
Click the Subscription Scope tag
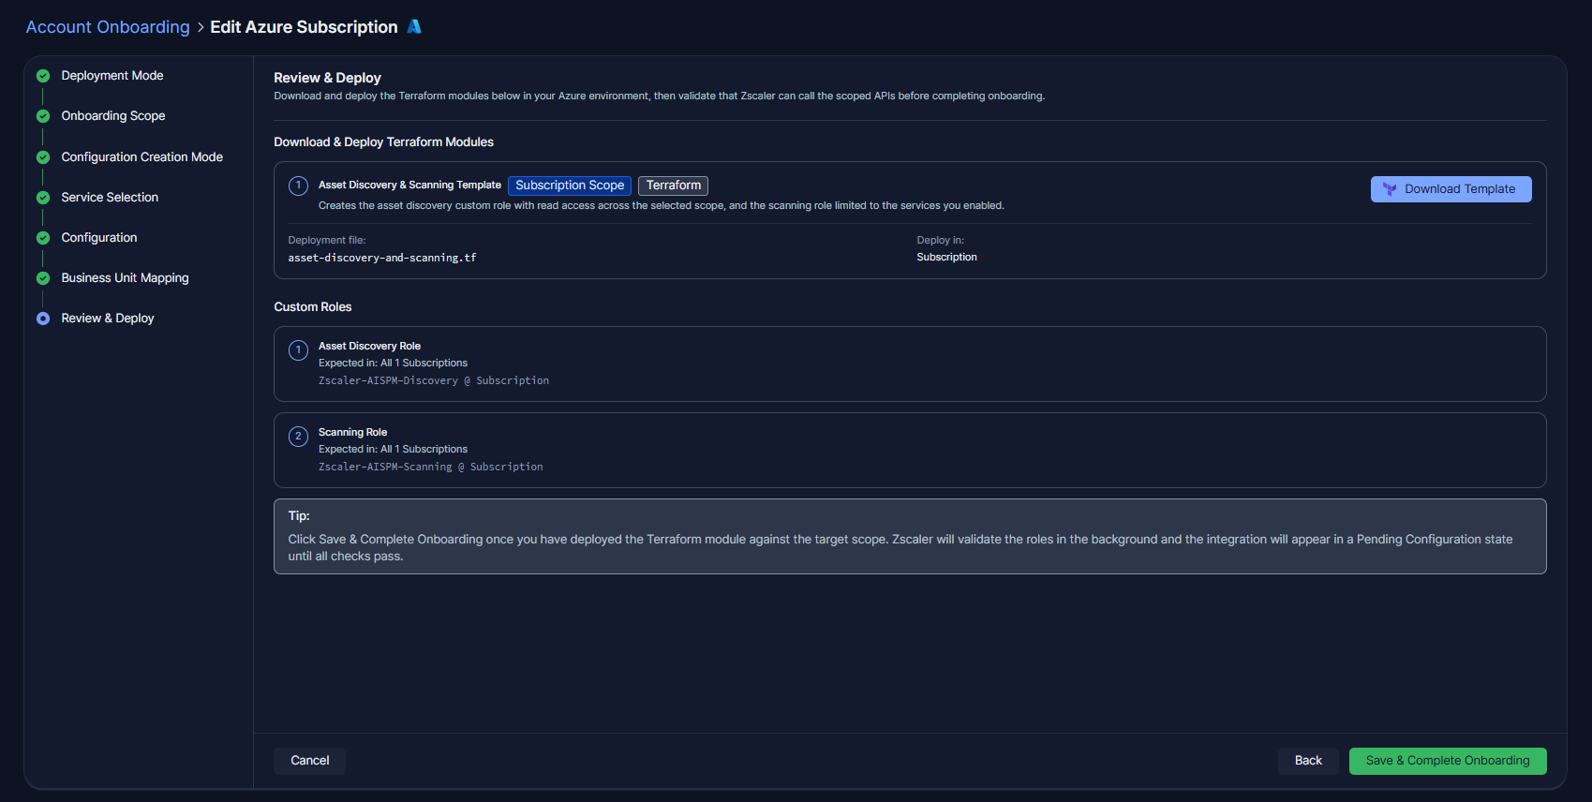point(570,186)
